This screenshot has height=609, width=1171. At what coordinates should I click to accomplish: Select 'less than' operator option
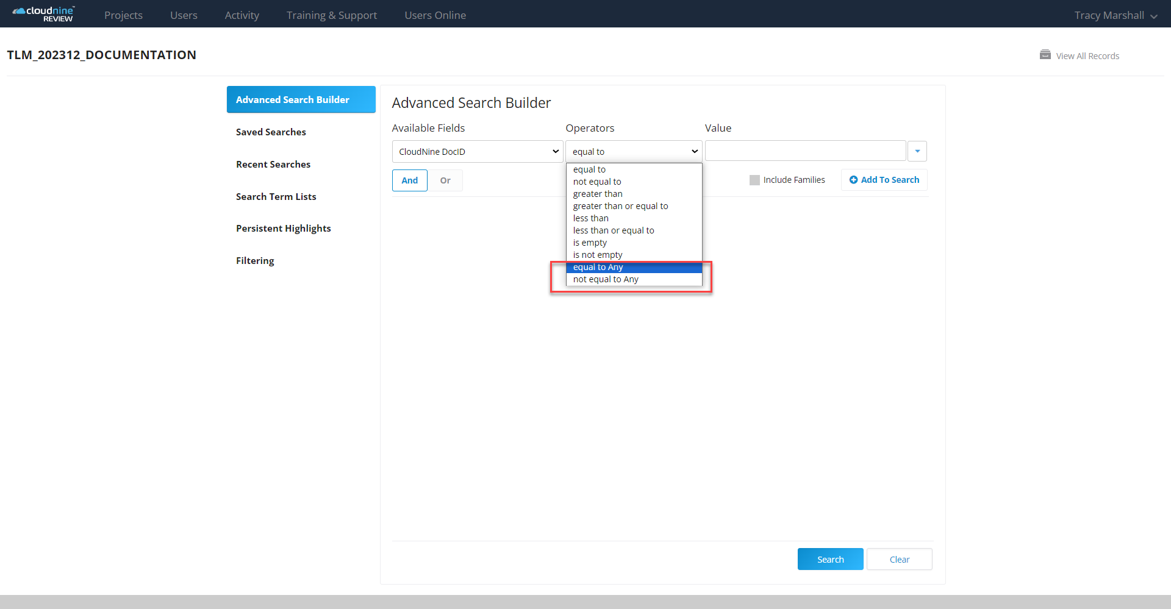tap(634, 218)
